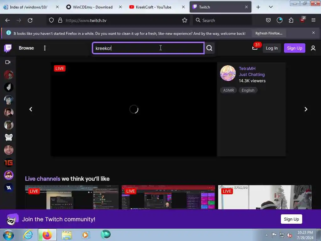321x241 pixels.
Task: Open the TetraMH channel link
Action: click(x=247, y=68)
